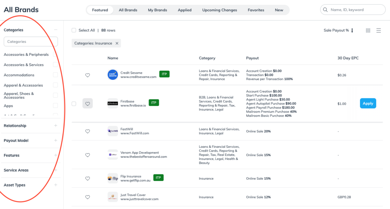Open www.FastWill.com link

click(x=135, y=133)
